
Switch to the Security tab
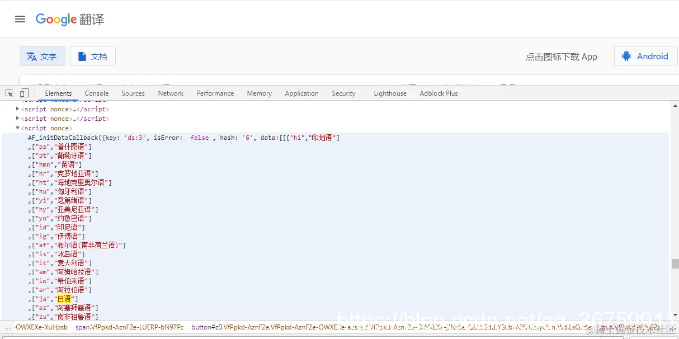coord(343,93)
